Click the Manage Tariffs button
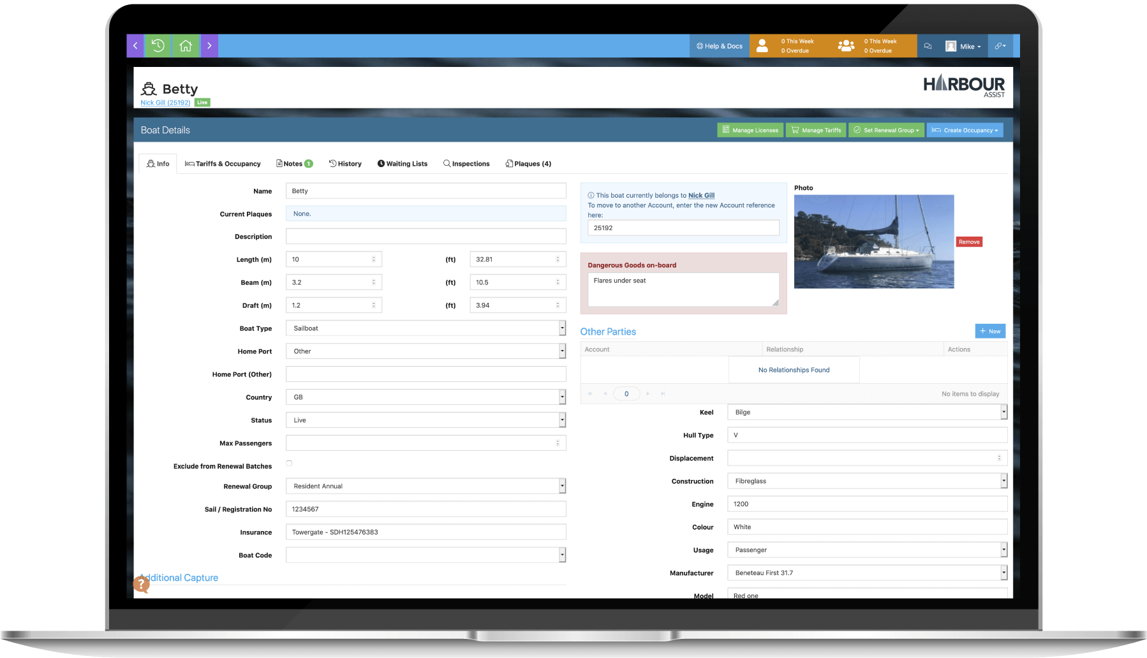 pyautogui.click(x=815, y=129)
